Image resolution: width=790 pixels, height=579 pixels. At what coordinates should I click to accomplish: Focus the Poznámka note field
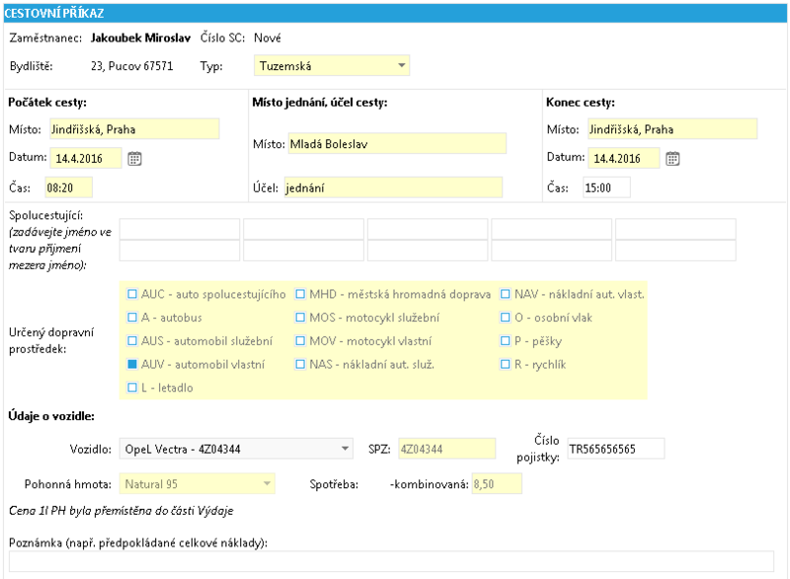(x=391, y=561)
